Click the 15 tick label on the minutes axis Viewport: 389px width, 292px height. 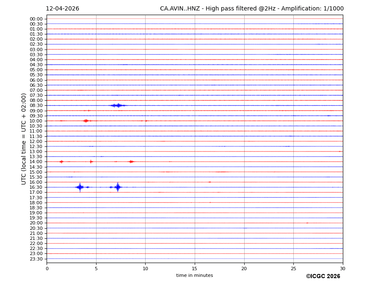point(195,269)
